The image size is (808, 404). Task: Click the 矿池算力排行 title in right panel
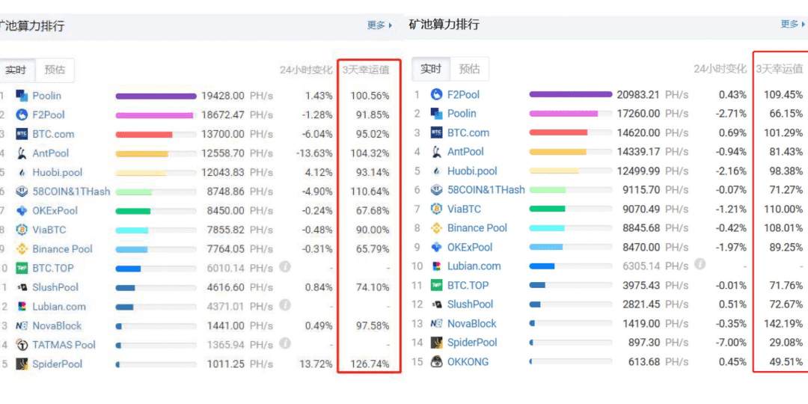(x=444, y=24)
